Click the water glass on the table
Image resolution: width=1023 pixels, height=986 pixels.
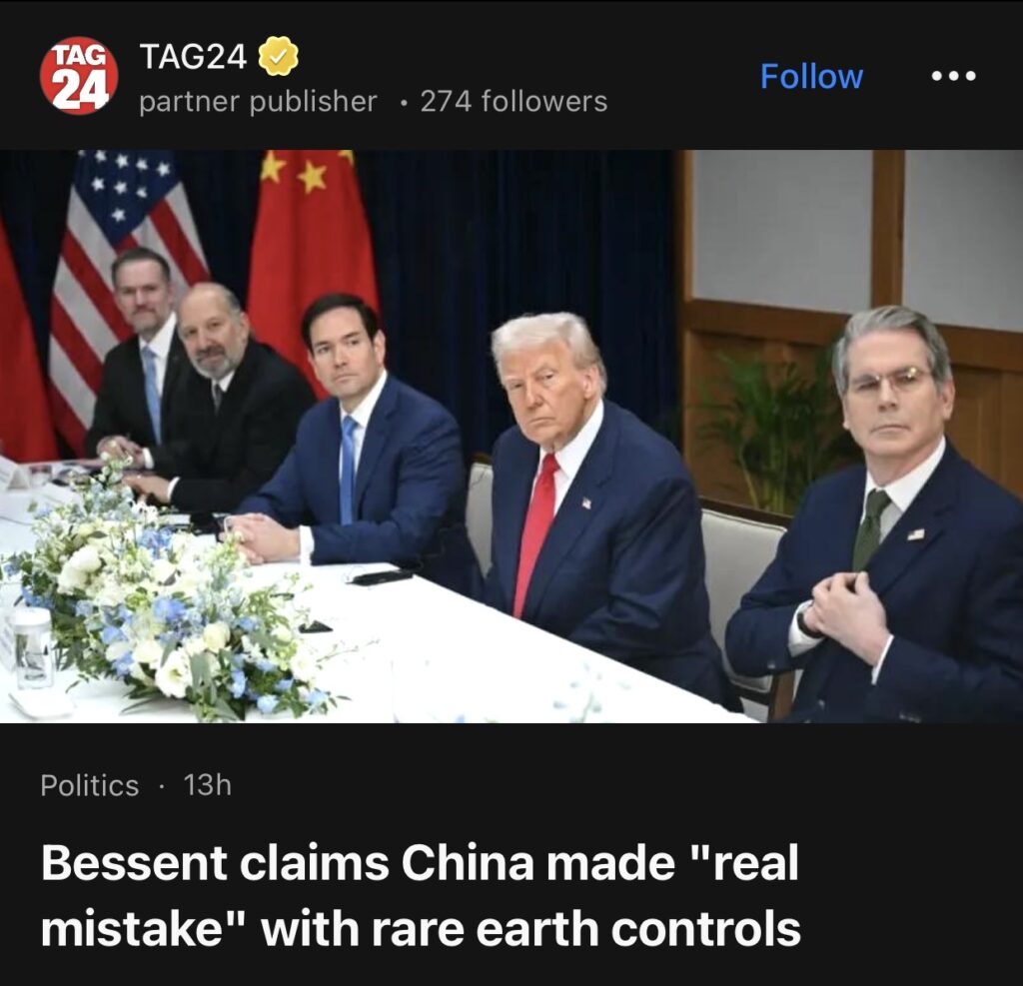32,647
